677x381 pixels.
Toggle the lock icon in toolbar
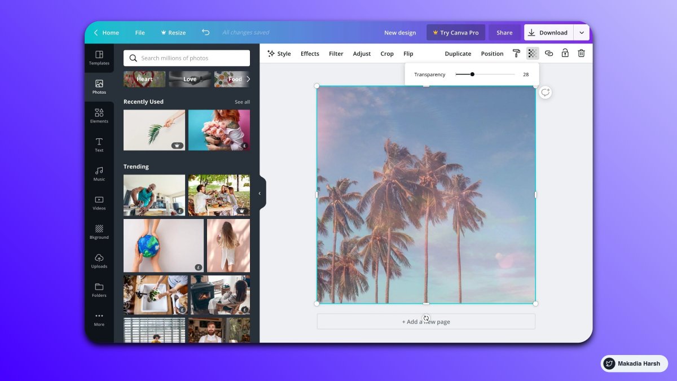click(565, 53)
